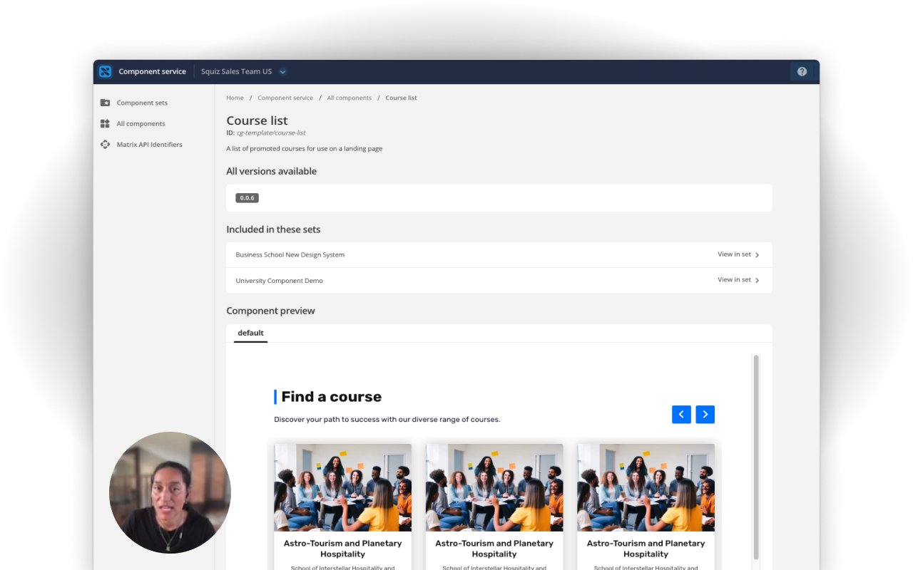Open the help question mark icon
The width and height of the screenshot is (913, 570).
coord(802,71)
